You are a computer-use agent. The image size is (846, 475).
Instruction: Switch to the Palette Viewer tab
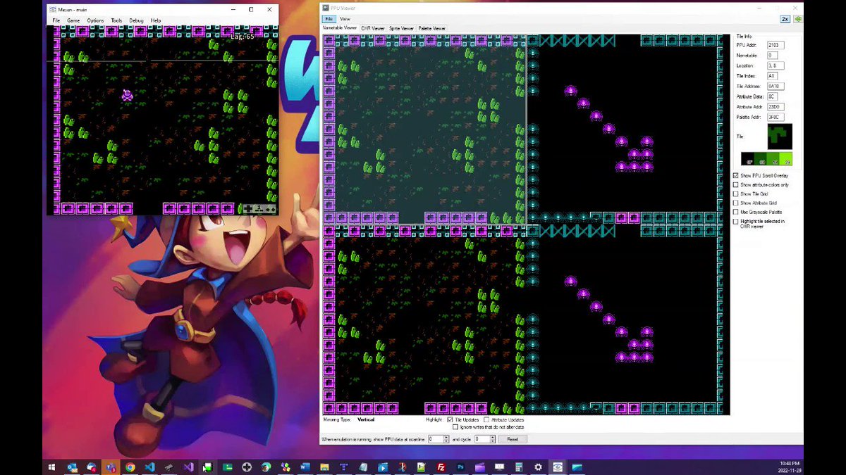(431, 28)
